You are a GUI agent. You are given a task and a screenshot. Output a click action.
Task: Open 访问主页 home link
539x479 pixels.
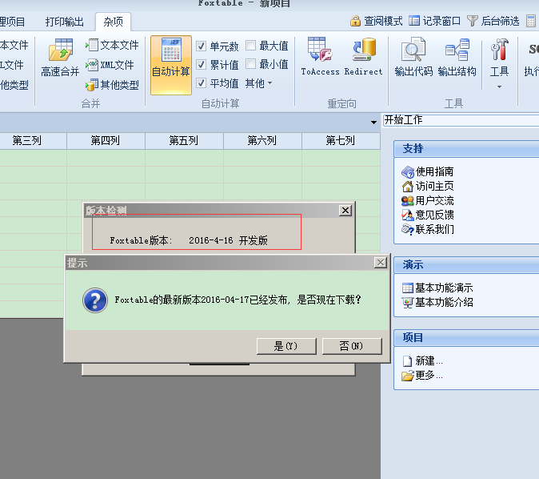428,186
